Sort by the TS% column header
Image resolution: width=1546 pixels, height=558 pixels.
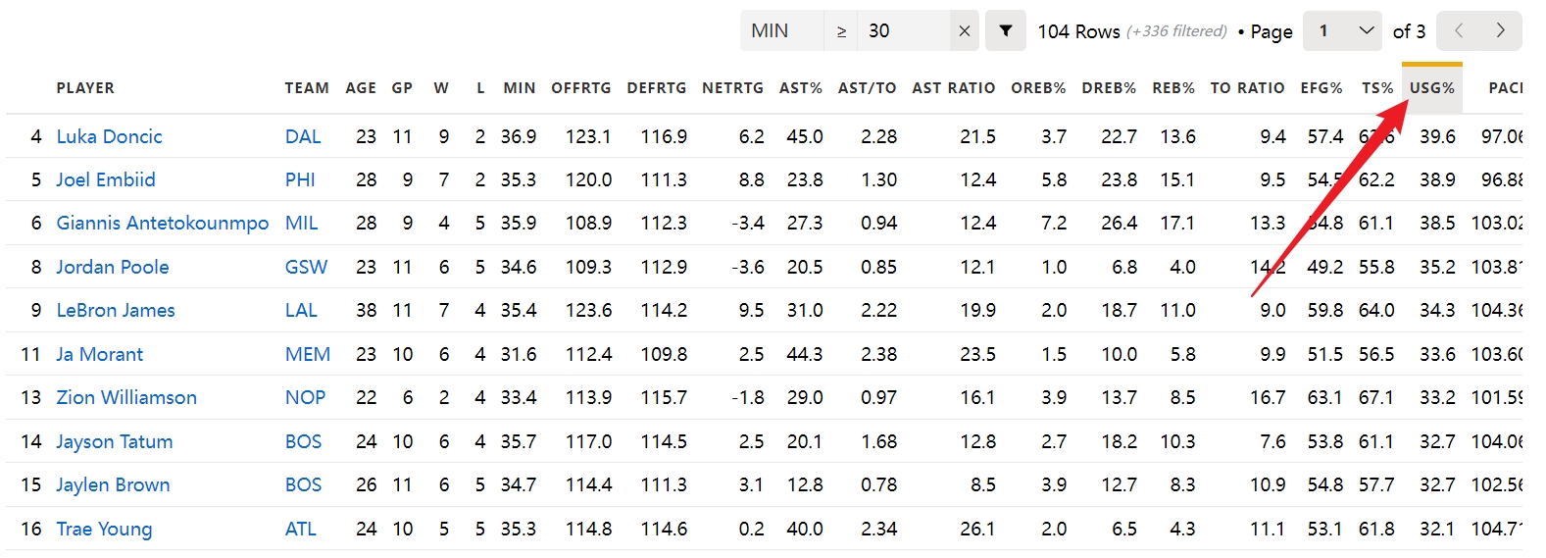[1377, 88]
